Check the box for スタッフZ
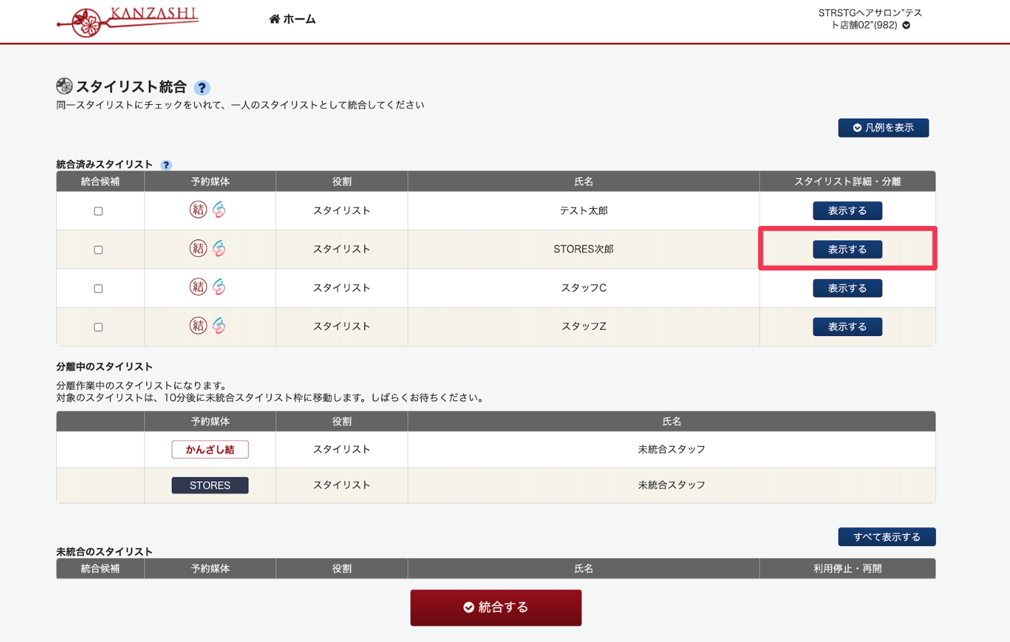The width and height of the screenshot is (1010, 642). point(98,327)
